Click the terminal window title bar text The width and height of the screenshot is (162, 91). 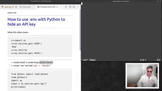[x=121, y=1]
